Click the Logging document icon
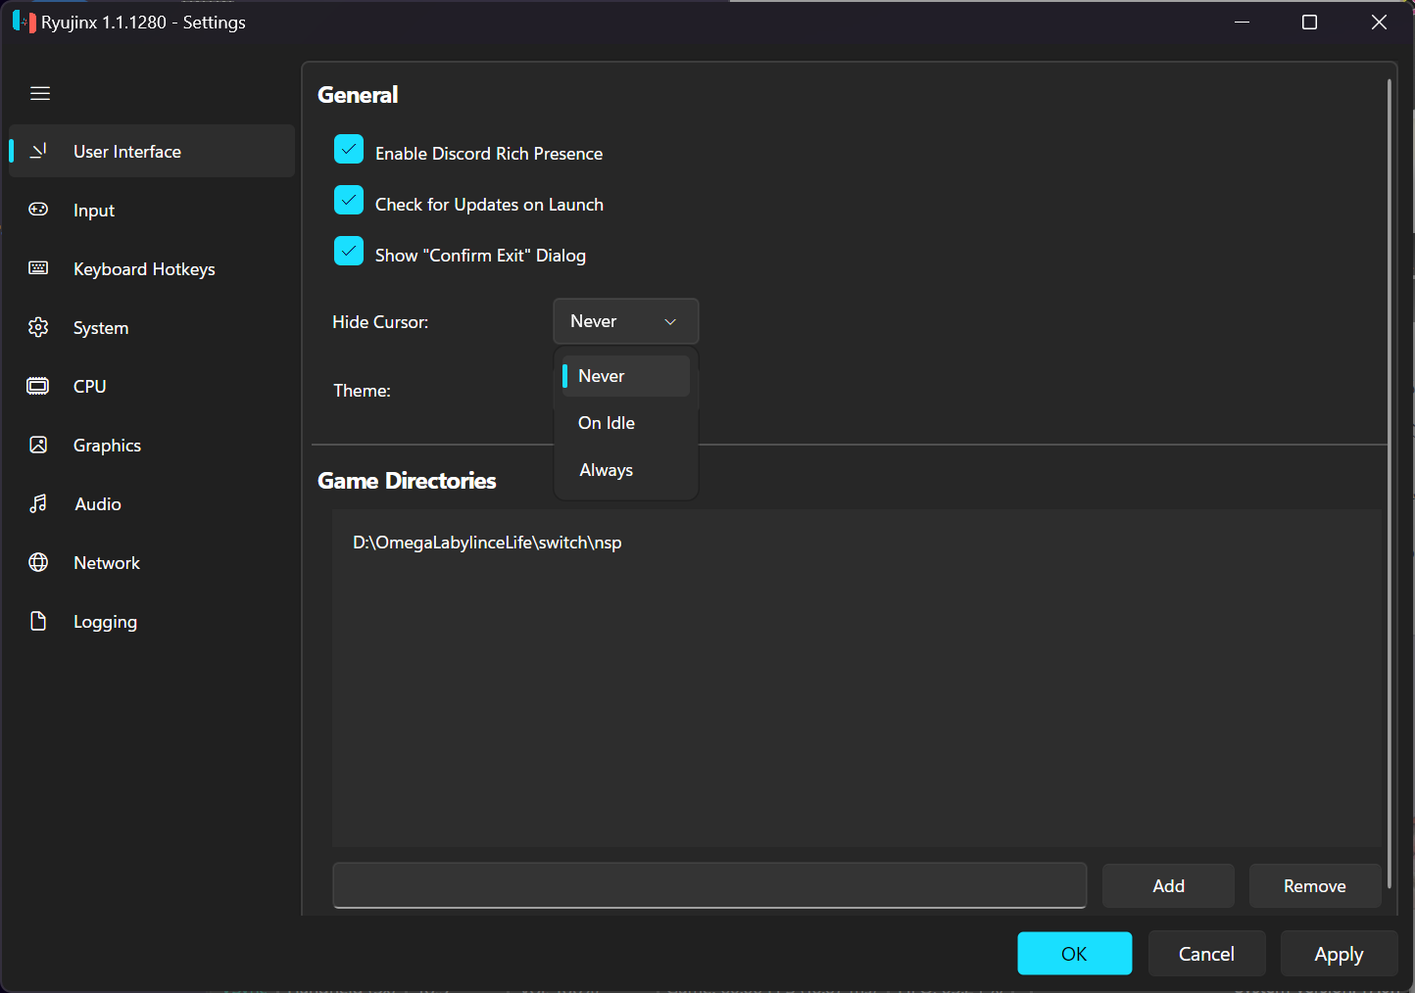Viewport: 1415px width, 993px height. [x=38, y=621]
